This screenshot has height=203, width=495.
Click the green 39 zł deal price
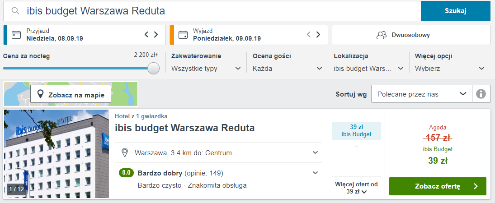(x=438, y=161)
